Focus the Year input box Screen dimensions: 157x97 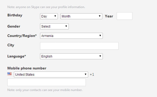tap(125, 16)
